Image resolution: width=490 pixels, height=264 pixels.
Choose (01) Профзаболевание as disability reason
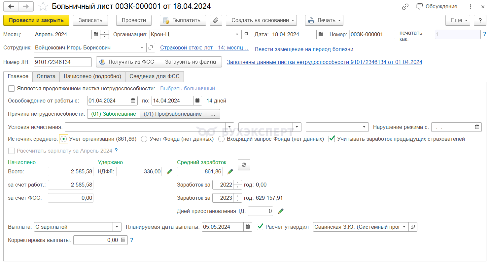click(173, 114)
